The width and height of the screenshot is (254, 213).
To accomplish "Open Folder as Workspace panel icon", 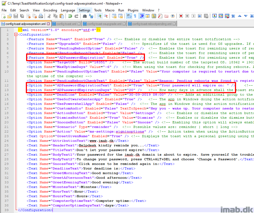I will 166,16.
